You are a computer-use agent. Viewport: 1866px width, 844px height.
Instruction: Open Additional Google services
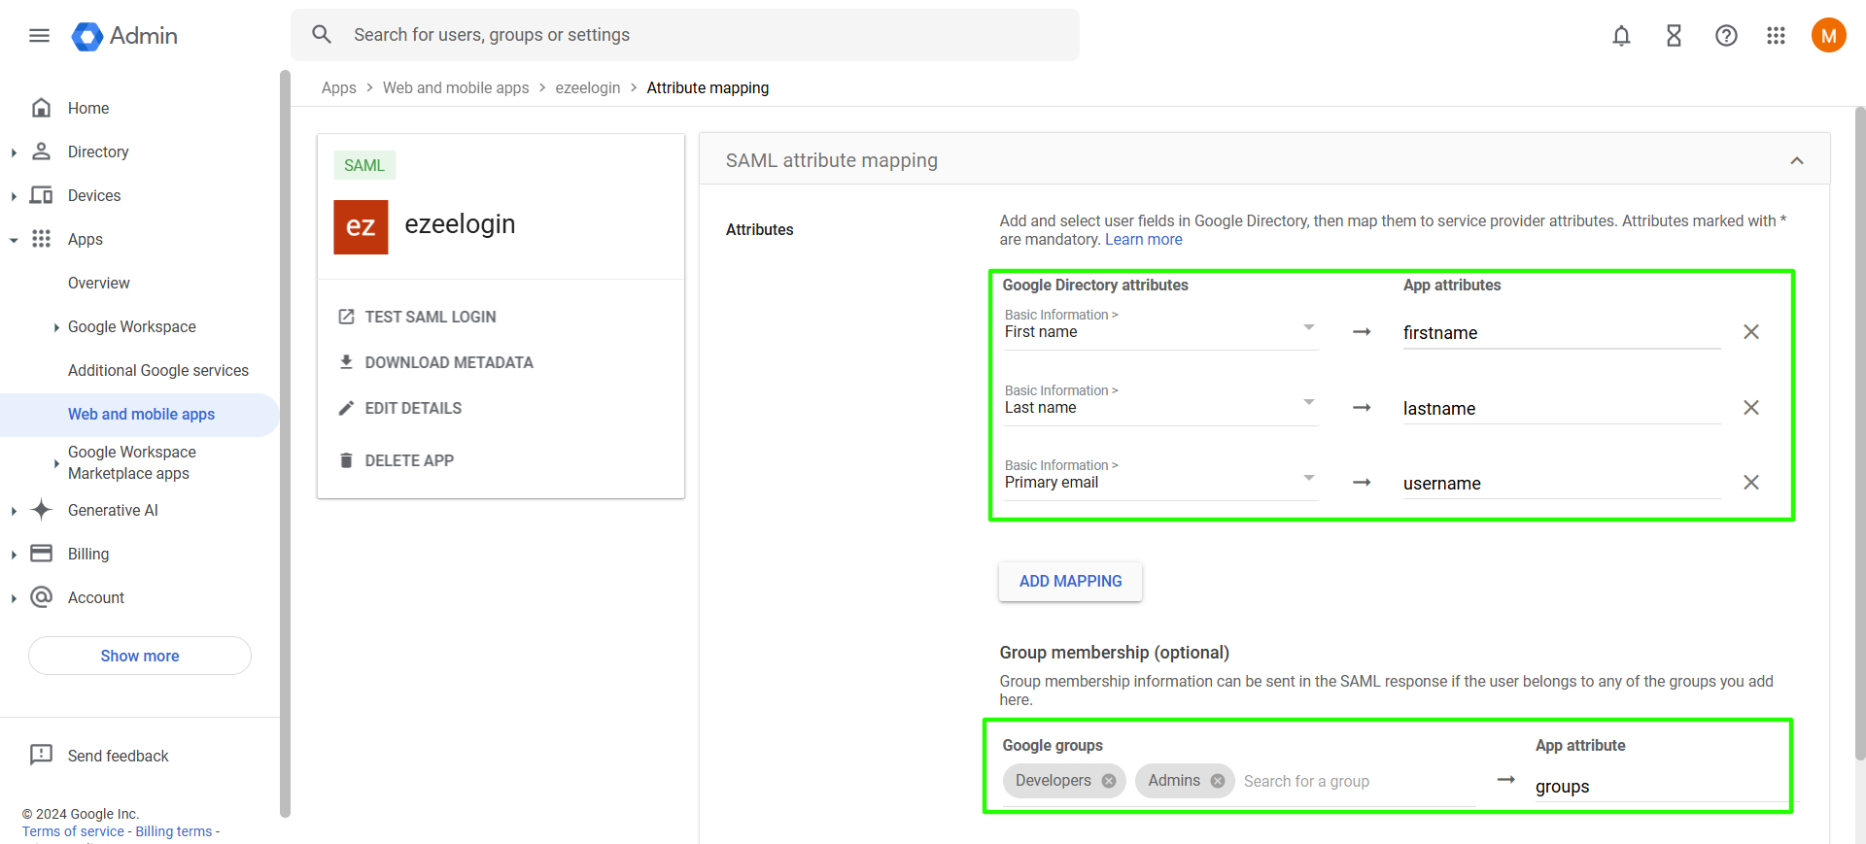(158, 370)
